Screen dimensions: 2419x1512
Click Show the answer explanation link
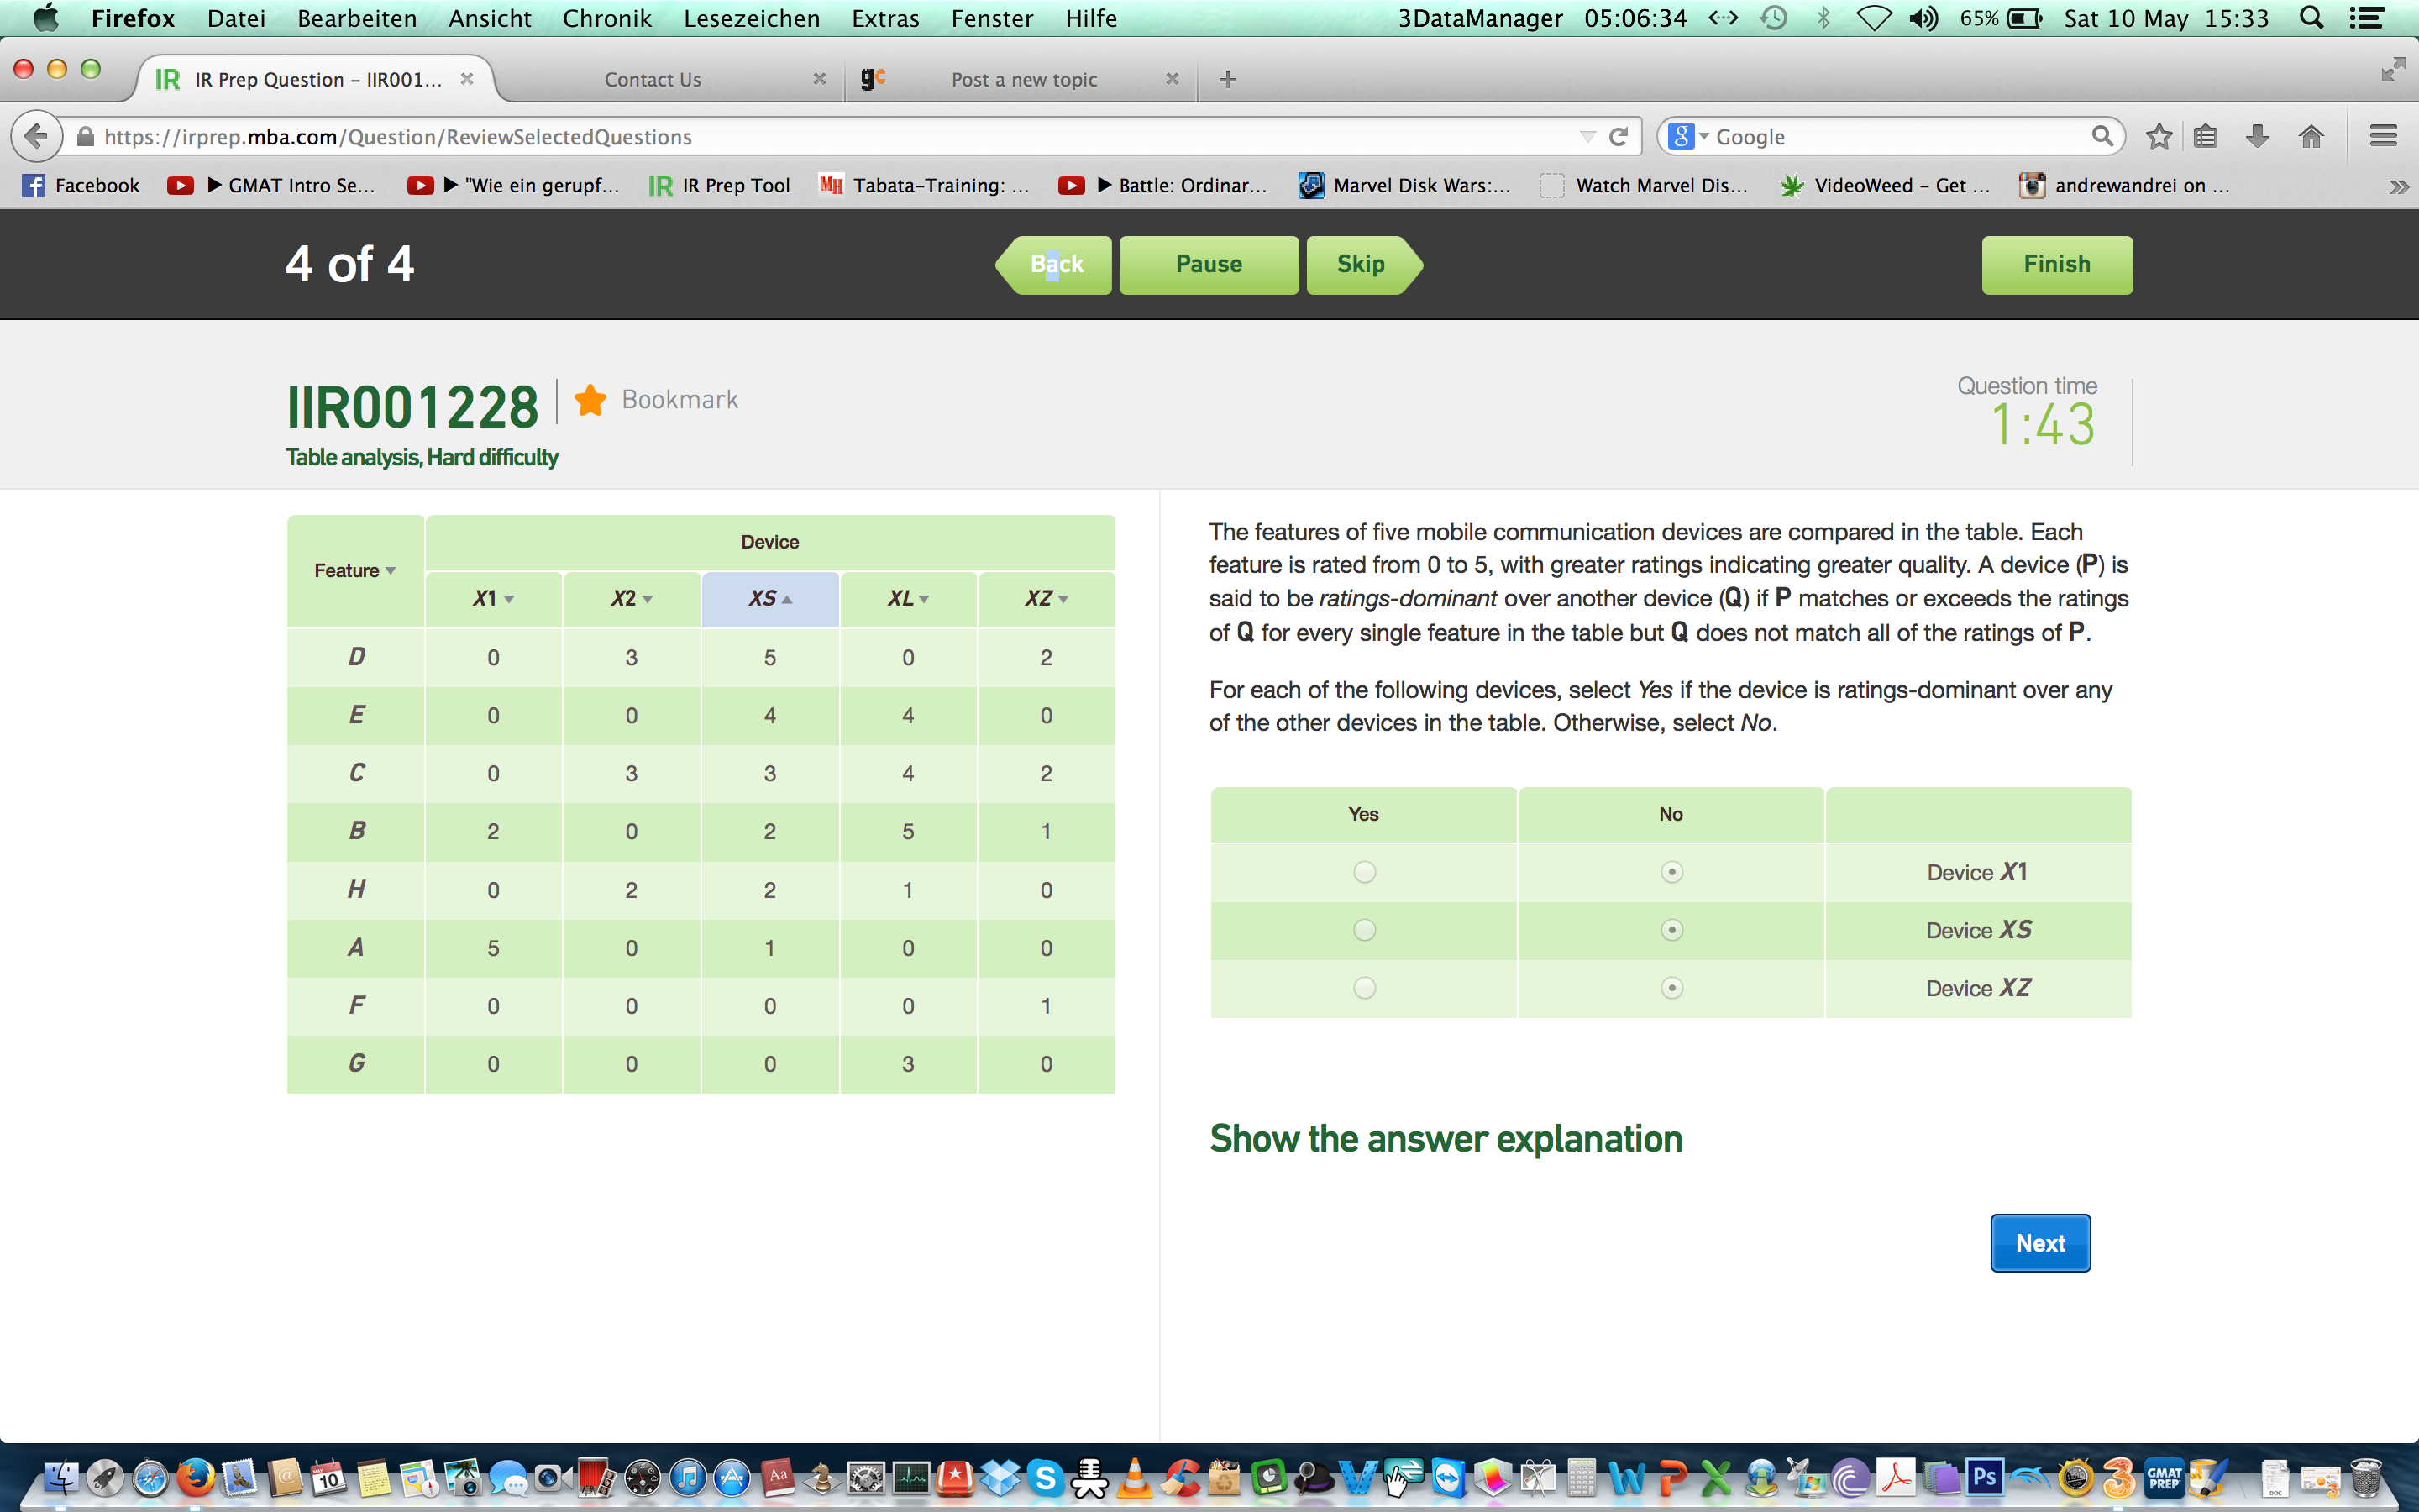point(1446,1139)
